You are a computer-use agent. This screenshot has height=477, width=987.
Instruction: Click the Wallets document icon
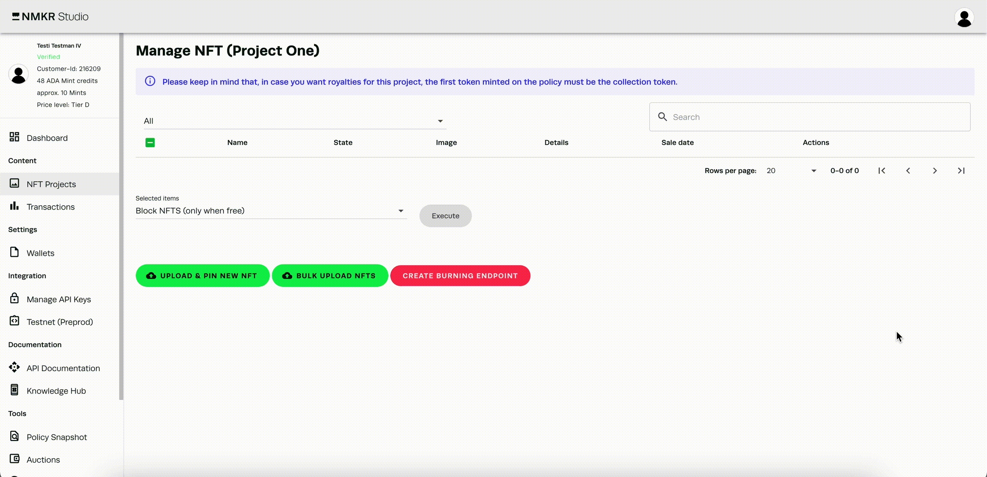click(x=14, y=252)
